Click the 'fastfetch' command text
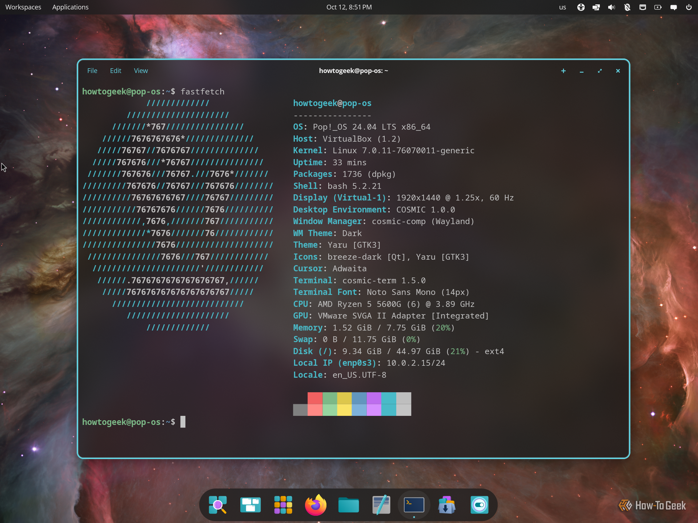698x523 pixels. [x=202, y=92]
